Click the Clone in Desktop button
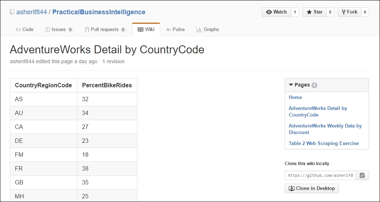380x202 pixels. point(311,188)
